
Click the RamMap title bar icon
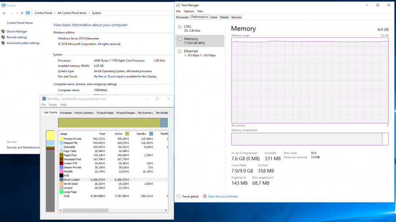(44, 99)
